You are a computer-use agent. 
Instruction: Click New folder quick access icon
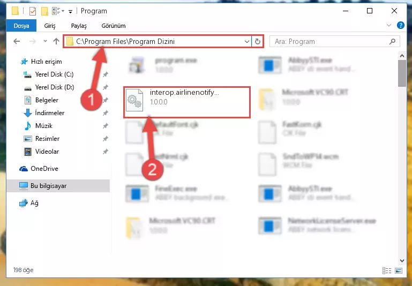(44, 11)
